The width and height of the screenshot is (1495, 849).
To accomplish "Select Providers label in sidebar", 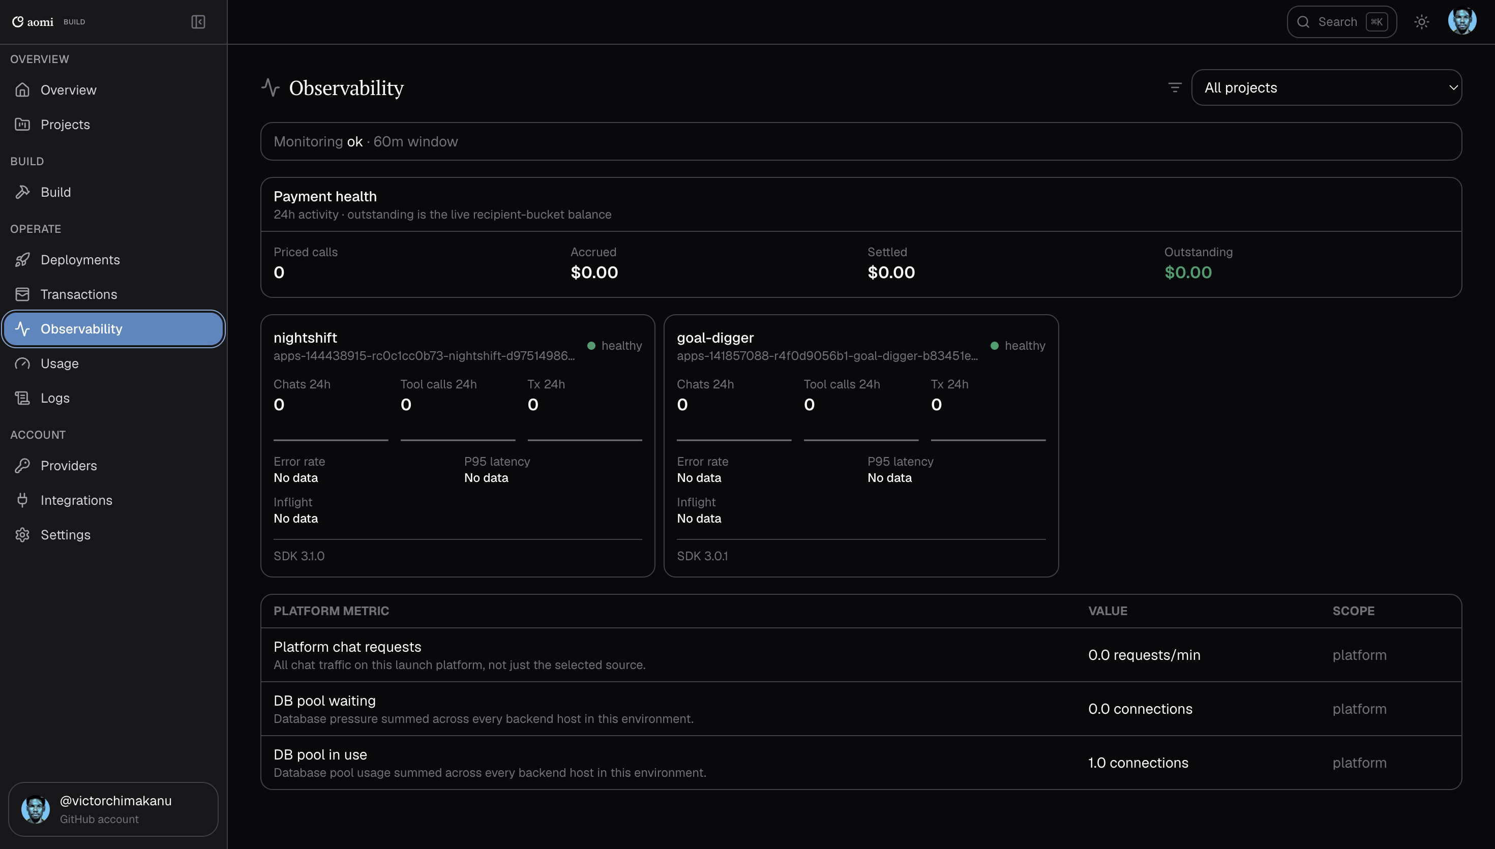I will coord(69,465).
